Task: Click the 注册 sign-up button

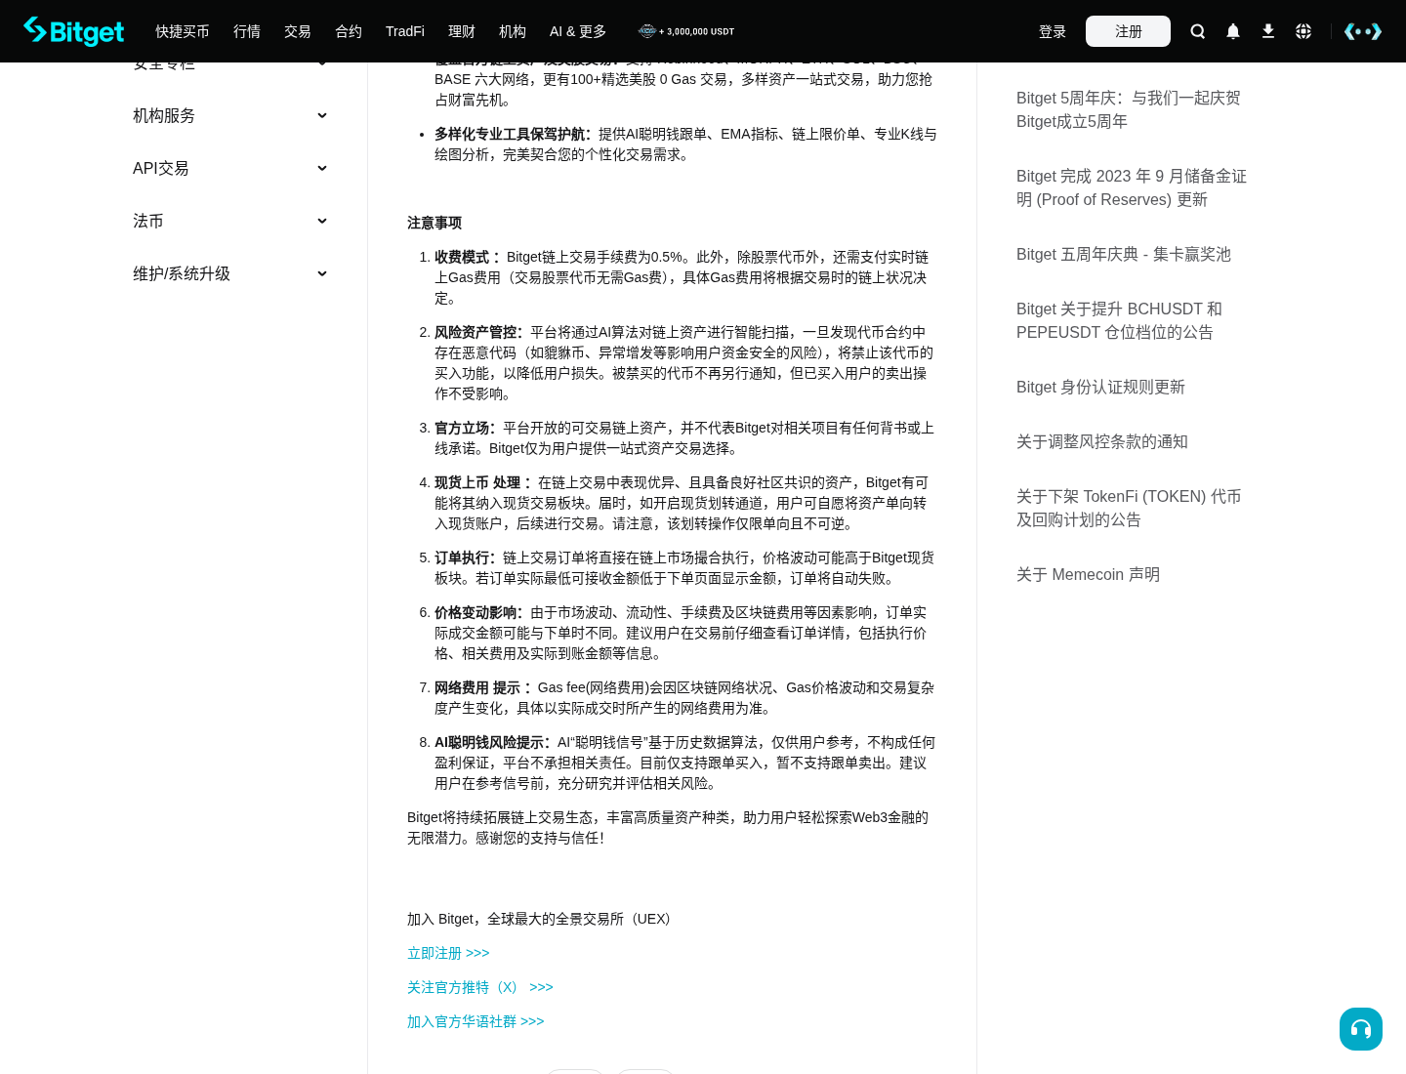Action: [1128, 31]
